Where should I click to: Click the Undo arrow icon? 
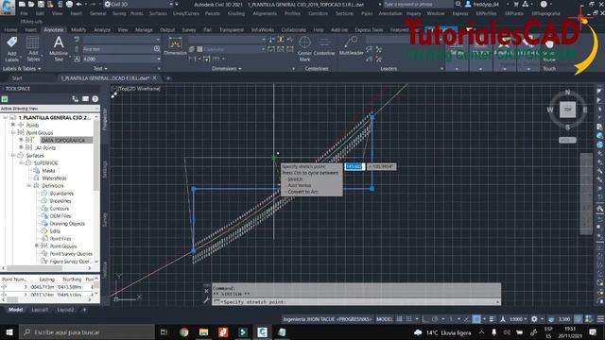pyautogui.click(x=79, y=4)
